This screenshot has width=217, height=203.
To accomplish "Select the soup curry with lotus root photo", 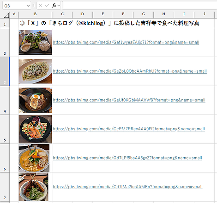I will click(34, 158).
